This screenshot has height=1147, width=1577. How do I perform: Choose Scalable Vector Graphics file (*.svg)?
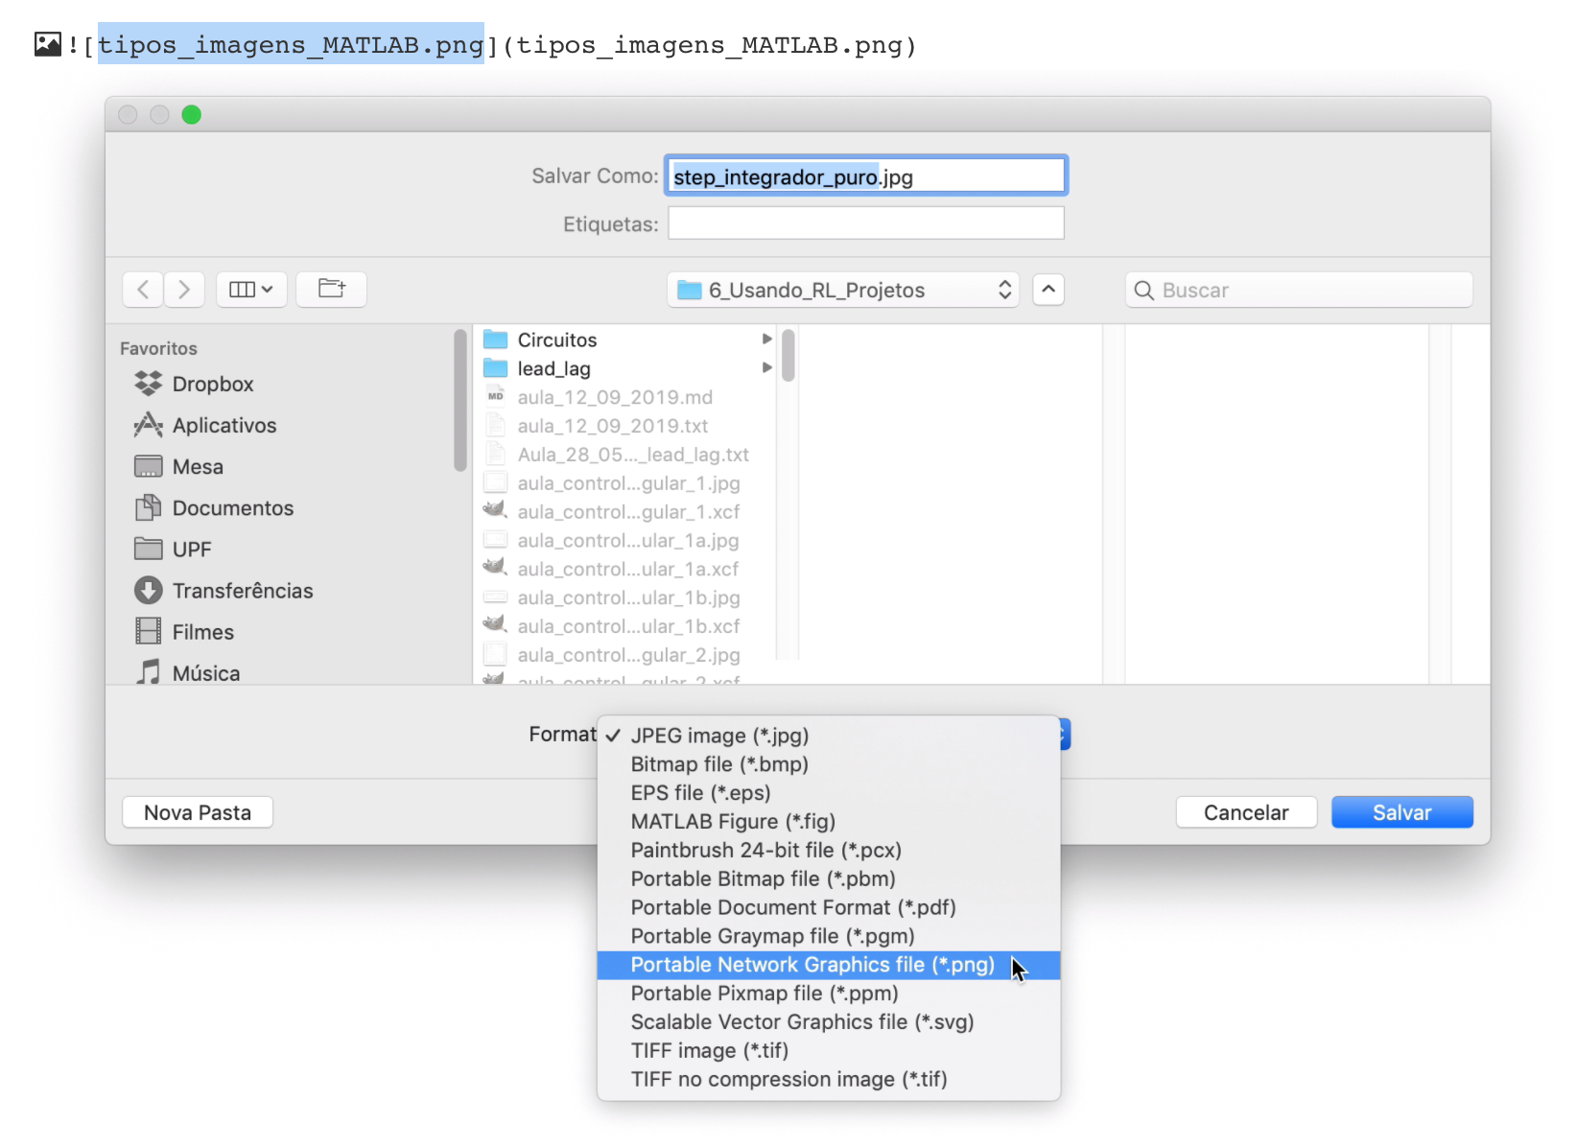tap(829, 1022)
